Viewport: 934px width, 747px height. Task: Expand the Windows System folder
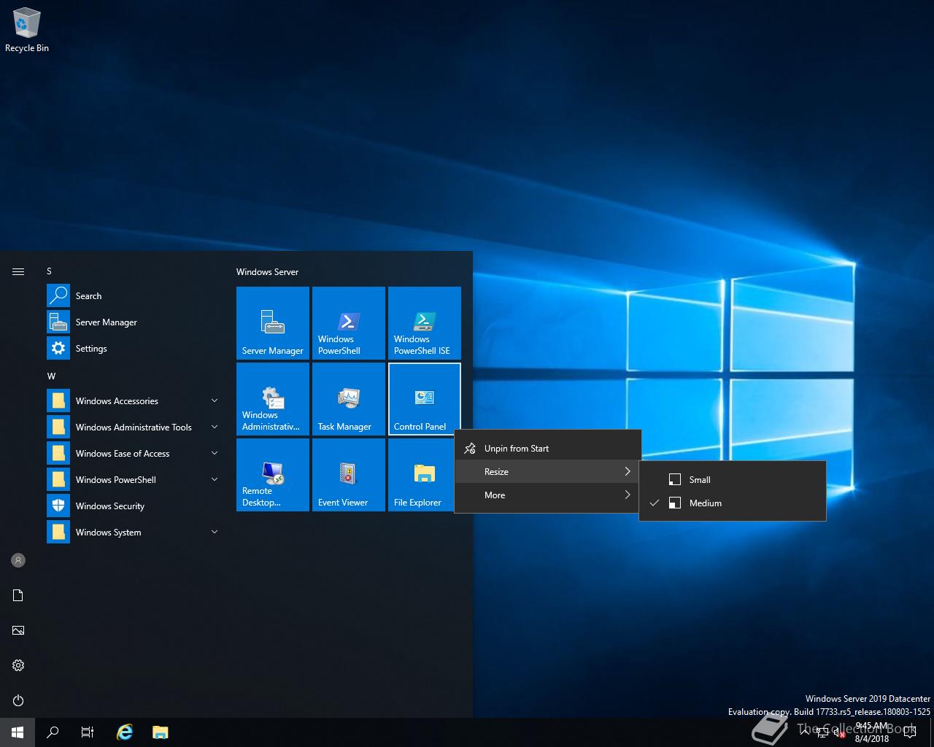[134, 533]
